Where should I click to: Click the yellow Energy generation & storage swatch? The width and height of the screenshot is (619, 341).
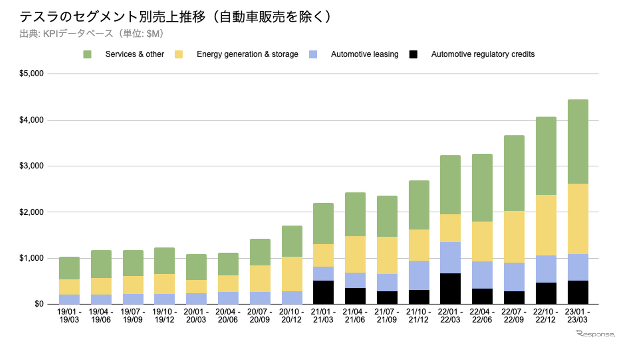point(179,54)
